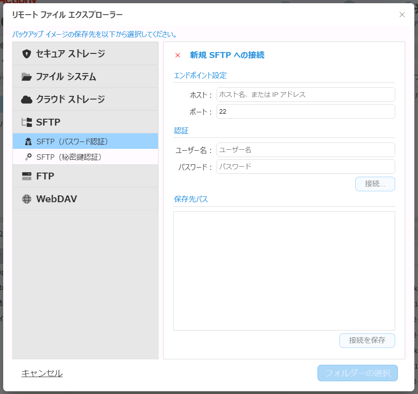This screenshot has width=418, height=394.
Task: Select SFTP (秘密鍵認証) in sidebar
Action: point(69,157)
